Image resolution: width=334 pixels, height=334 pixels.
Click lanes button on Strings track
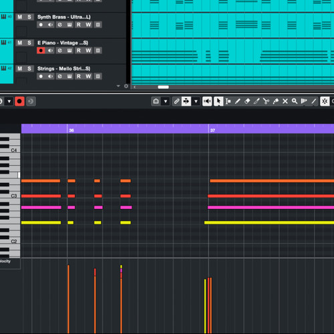click(98, 76)
